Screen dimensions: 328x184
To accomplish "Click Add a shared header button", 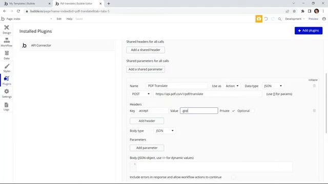I will click(146, 50).
